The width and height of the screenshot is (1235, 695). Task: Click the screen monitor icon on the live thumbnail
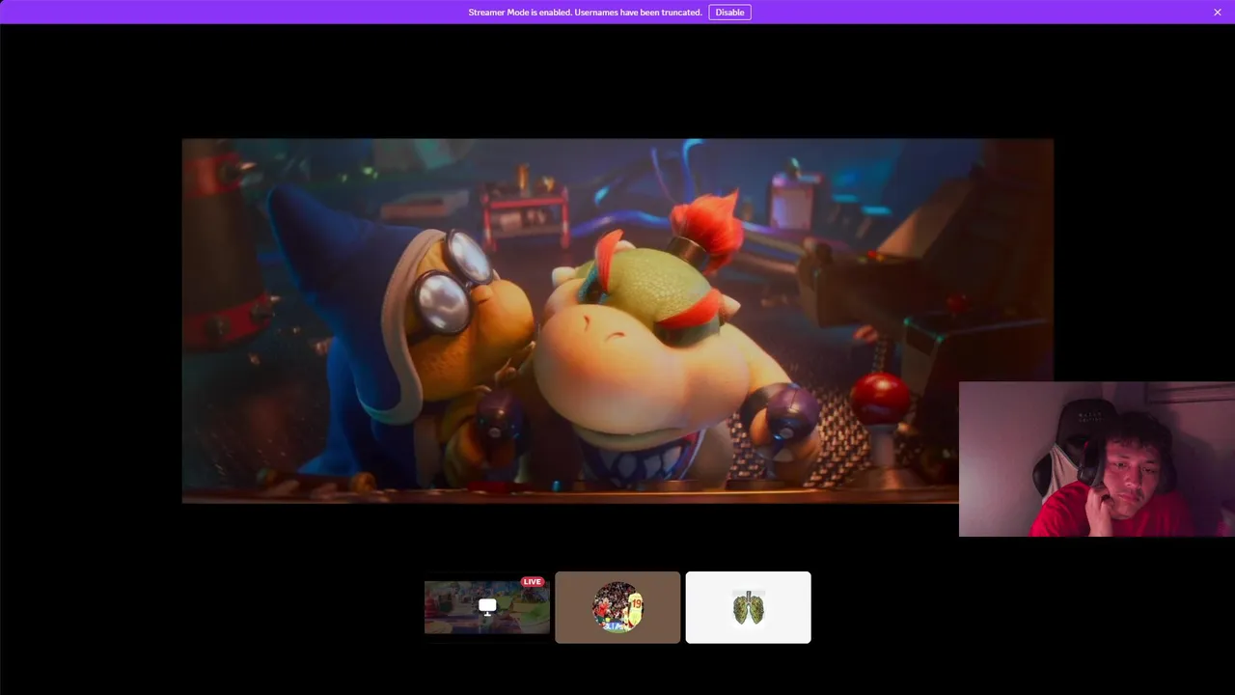point(487,606)
